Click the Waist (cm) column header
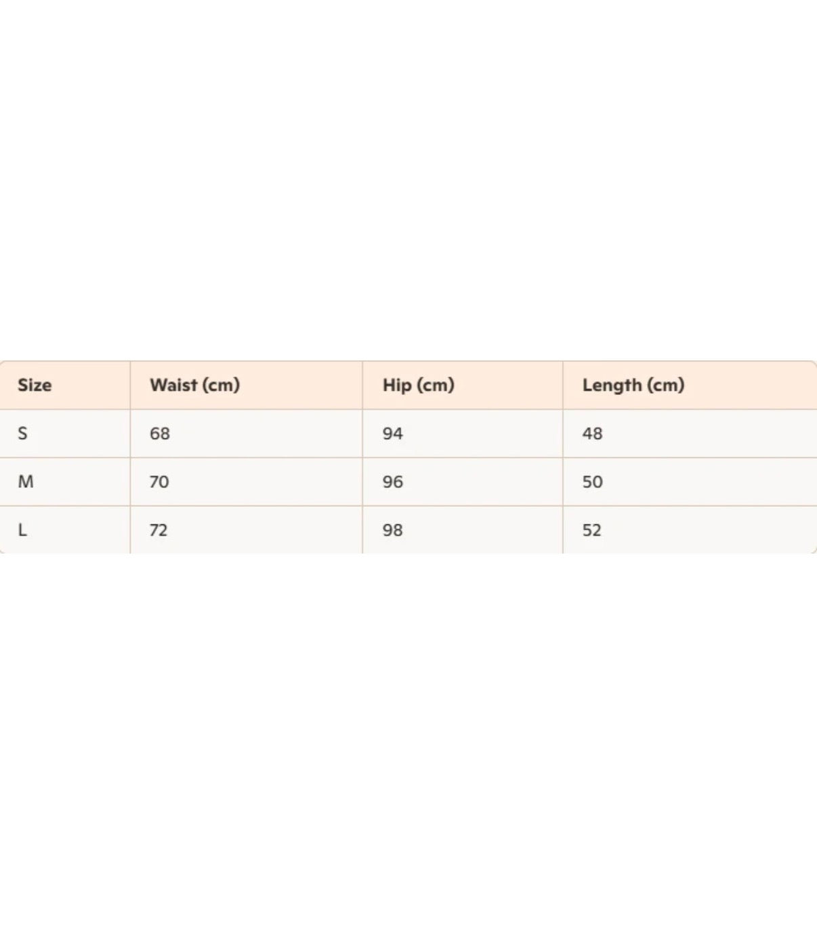 195,385
